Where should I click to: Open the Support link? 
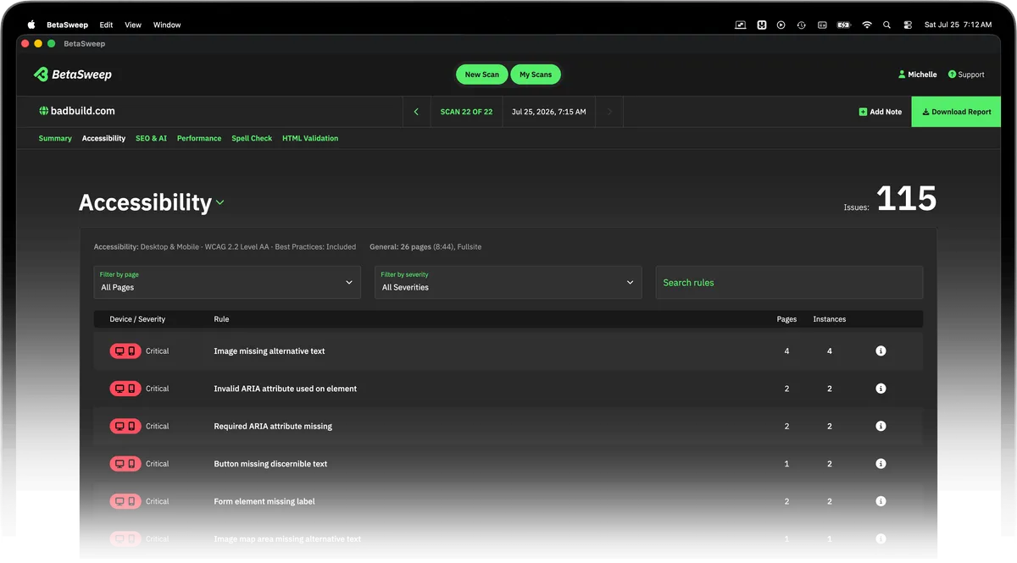point(966,75)
